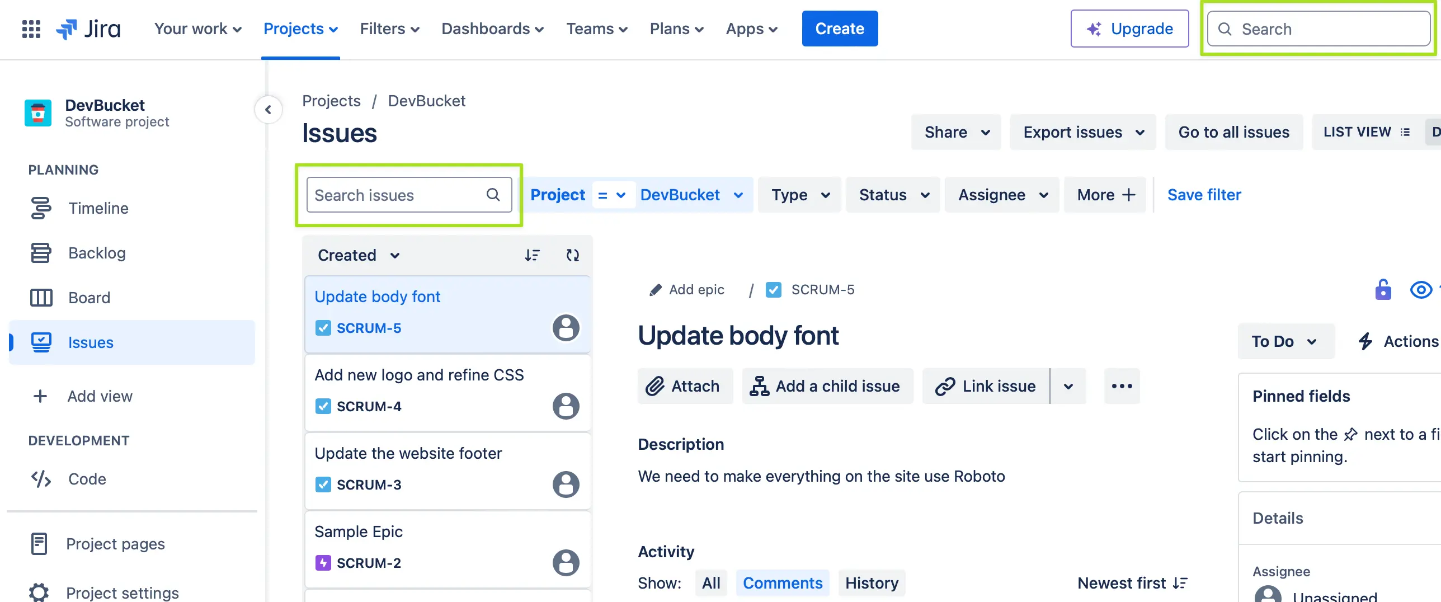Open the app switcher grid icon
This screenshot has width=1441, height=602.
31,29
